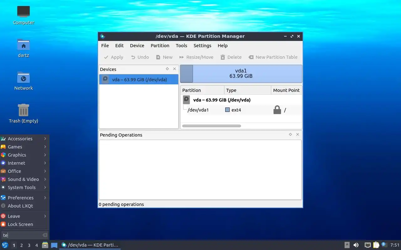Click the partition table horizontal scrollbar
Viewport: 401px width, 250px height.
(211, 126)
